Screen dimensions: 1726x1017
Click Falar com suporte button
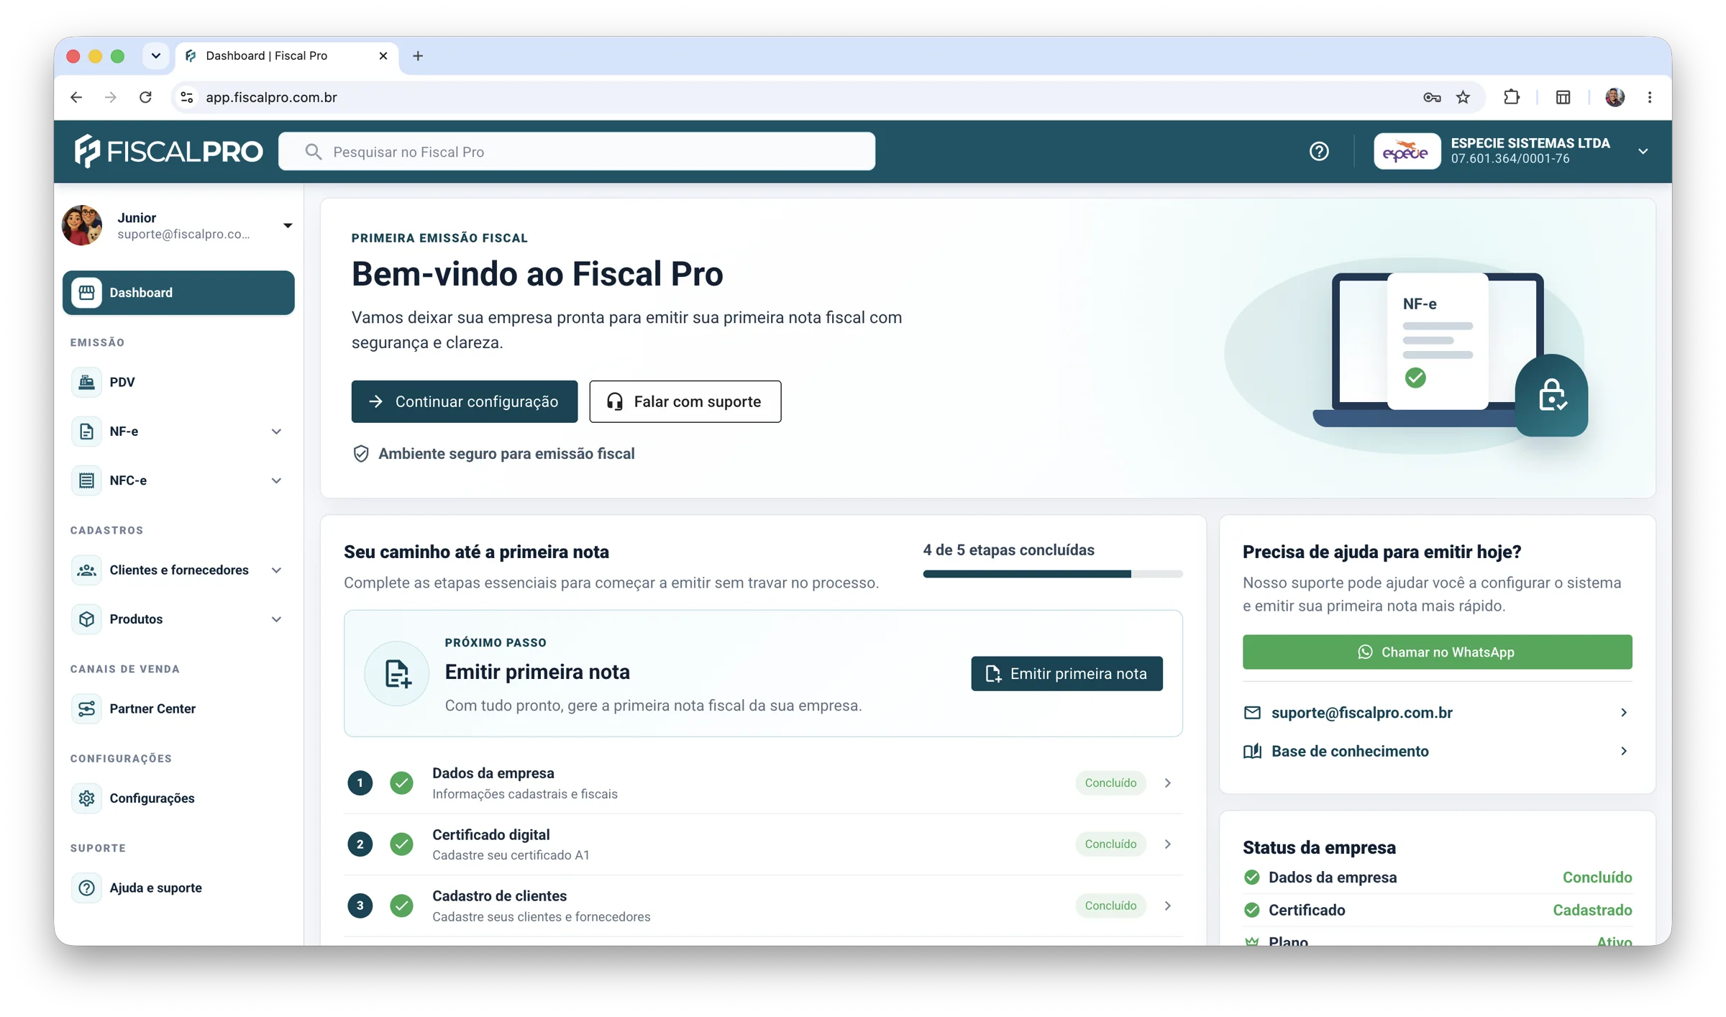(x=685, y=401)
